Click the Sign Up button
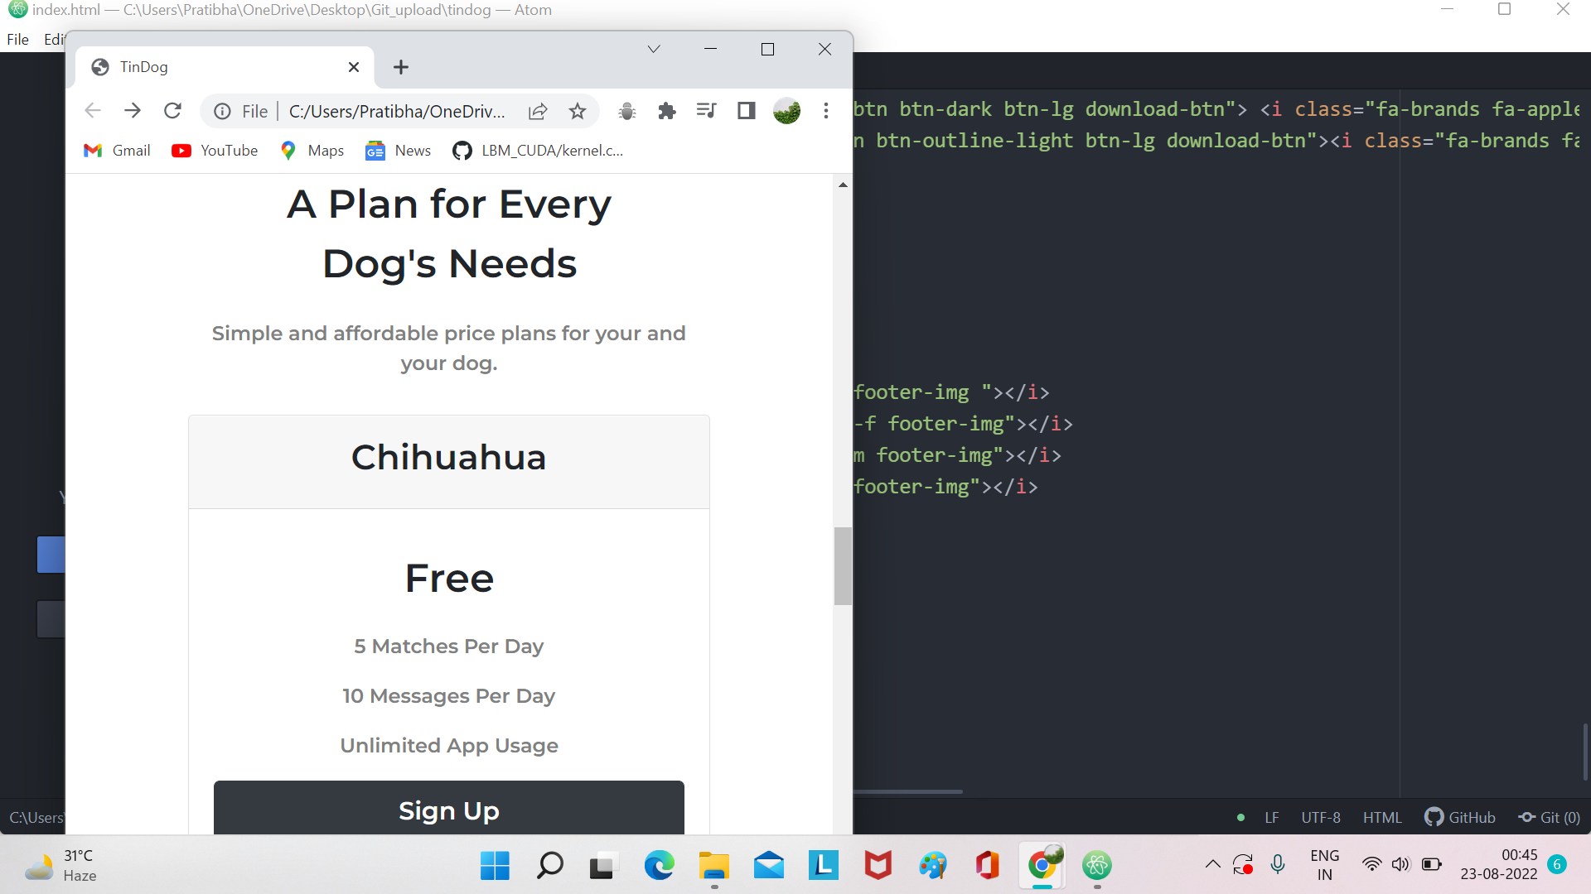Viewport: 1591px width, 894px height. (x=448, y=810)
